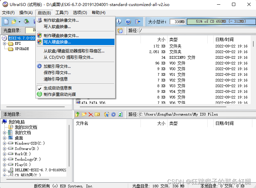
Task: Click the disc icon of the ESXI-6.7.0 root node
Action: (4, 38)
